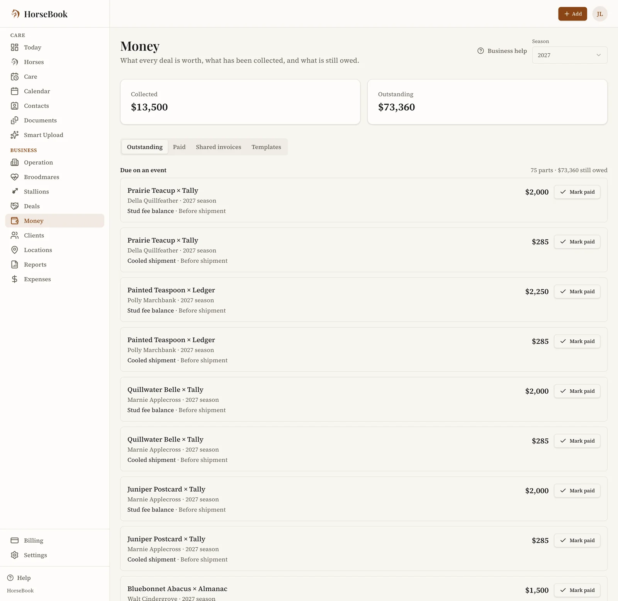The height and width of the screenshot is (601, 618).
Task: Mark paid Juniper Postcard $2,000 stud fee
Action: 577,491
